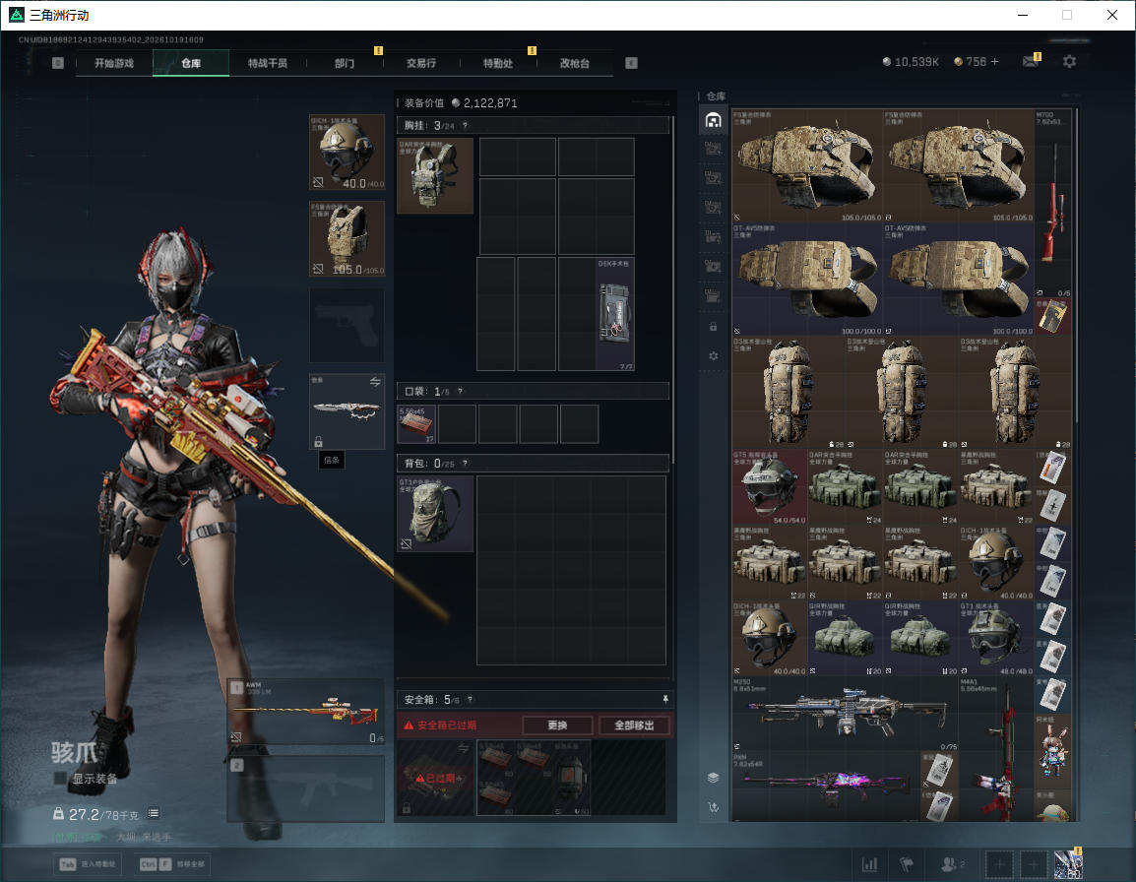1136x882 pixels.
Task: Click the equipment panel scrollbar
Action: click(673, 289)
